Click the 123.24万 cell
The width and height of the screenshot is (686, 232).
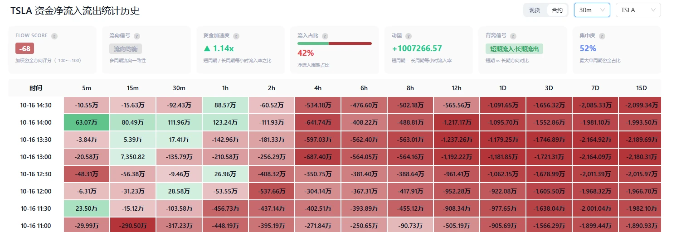point(225,122)
